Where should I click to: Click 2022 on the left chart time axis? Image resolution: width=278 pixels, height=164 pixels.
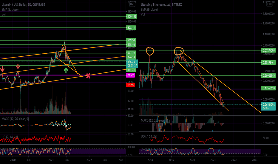coord(89,160)
